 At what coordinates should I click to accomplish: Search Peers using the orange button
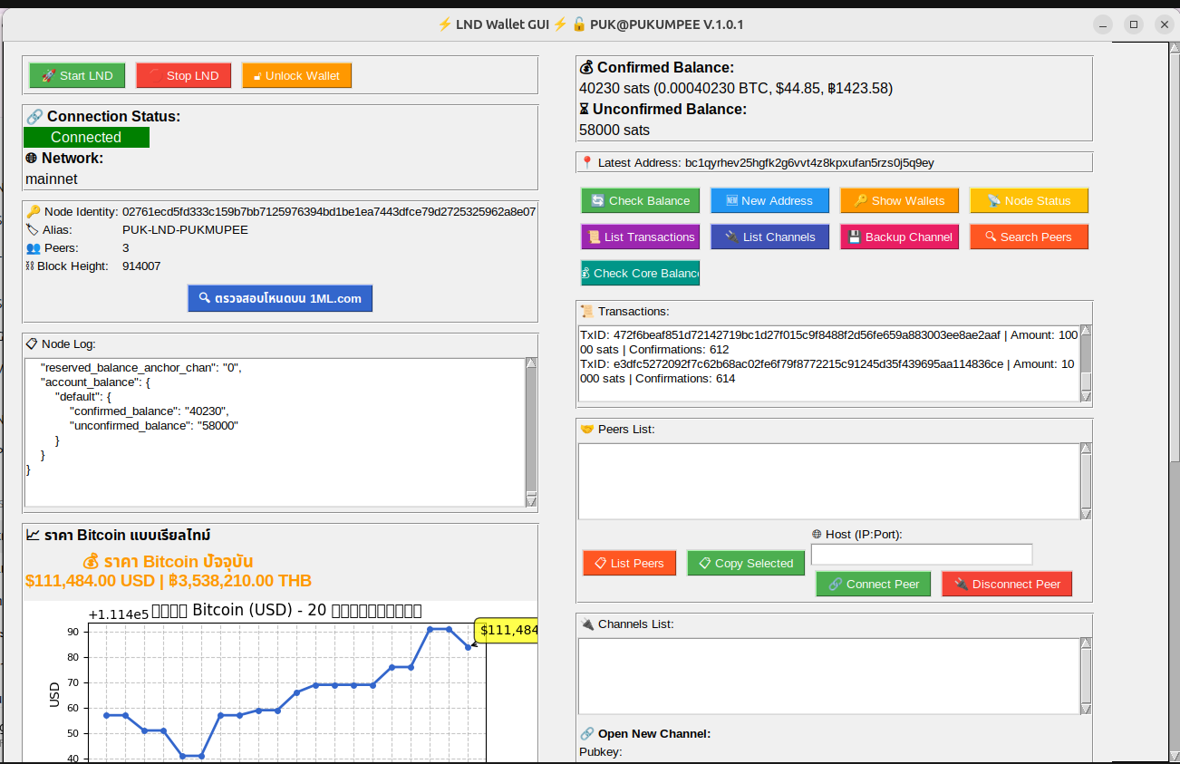(1029, 237)
